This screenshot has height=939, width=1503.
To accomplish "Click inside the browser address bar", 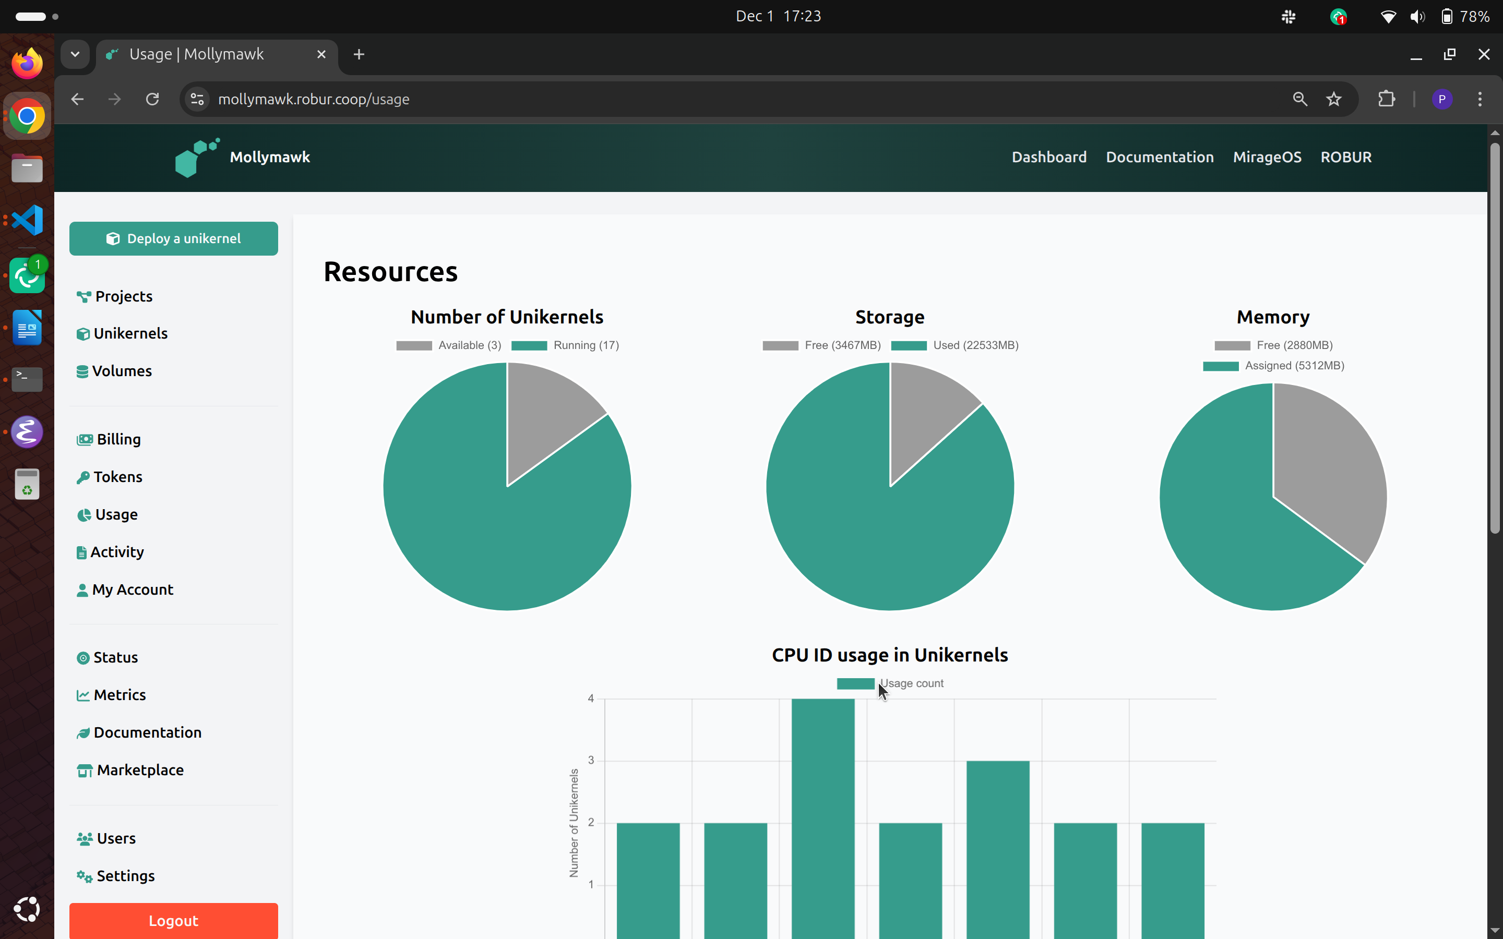I will tap(435, 99).
